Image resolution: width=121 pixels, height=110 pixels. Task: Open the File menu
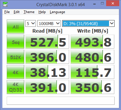7,12
